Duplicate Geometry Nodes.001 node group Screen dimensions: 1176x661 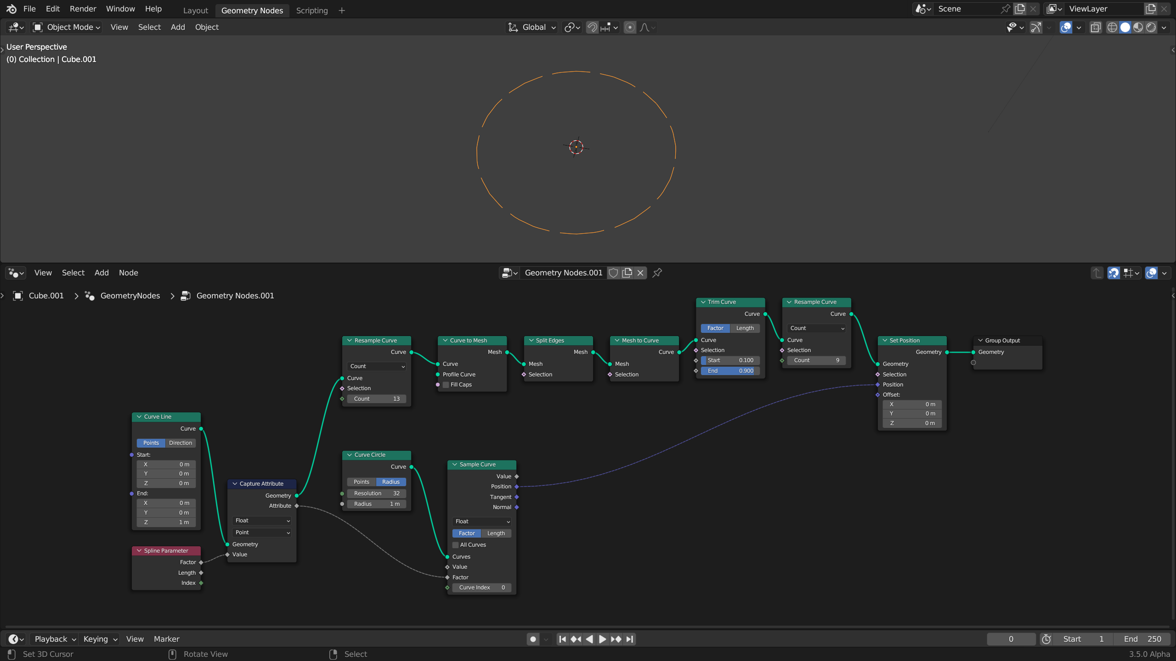coord(627,273)
